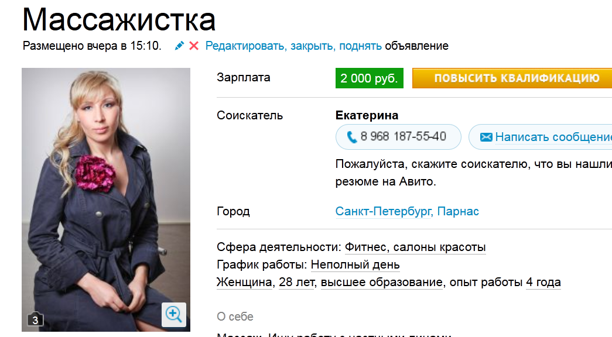Click the magnifier zoom icon on photo
This screenshot has height=337, width=612.
pos(174,314)
